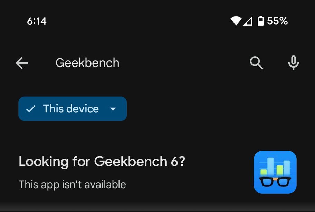This screenshot has width=315, height=212.
Task: Tap the 55% battery percentage
Action: tap(277, 21)
